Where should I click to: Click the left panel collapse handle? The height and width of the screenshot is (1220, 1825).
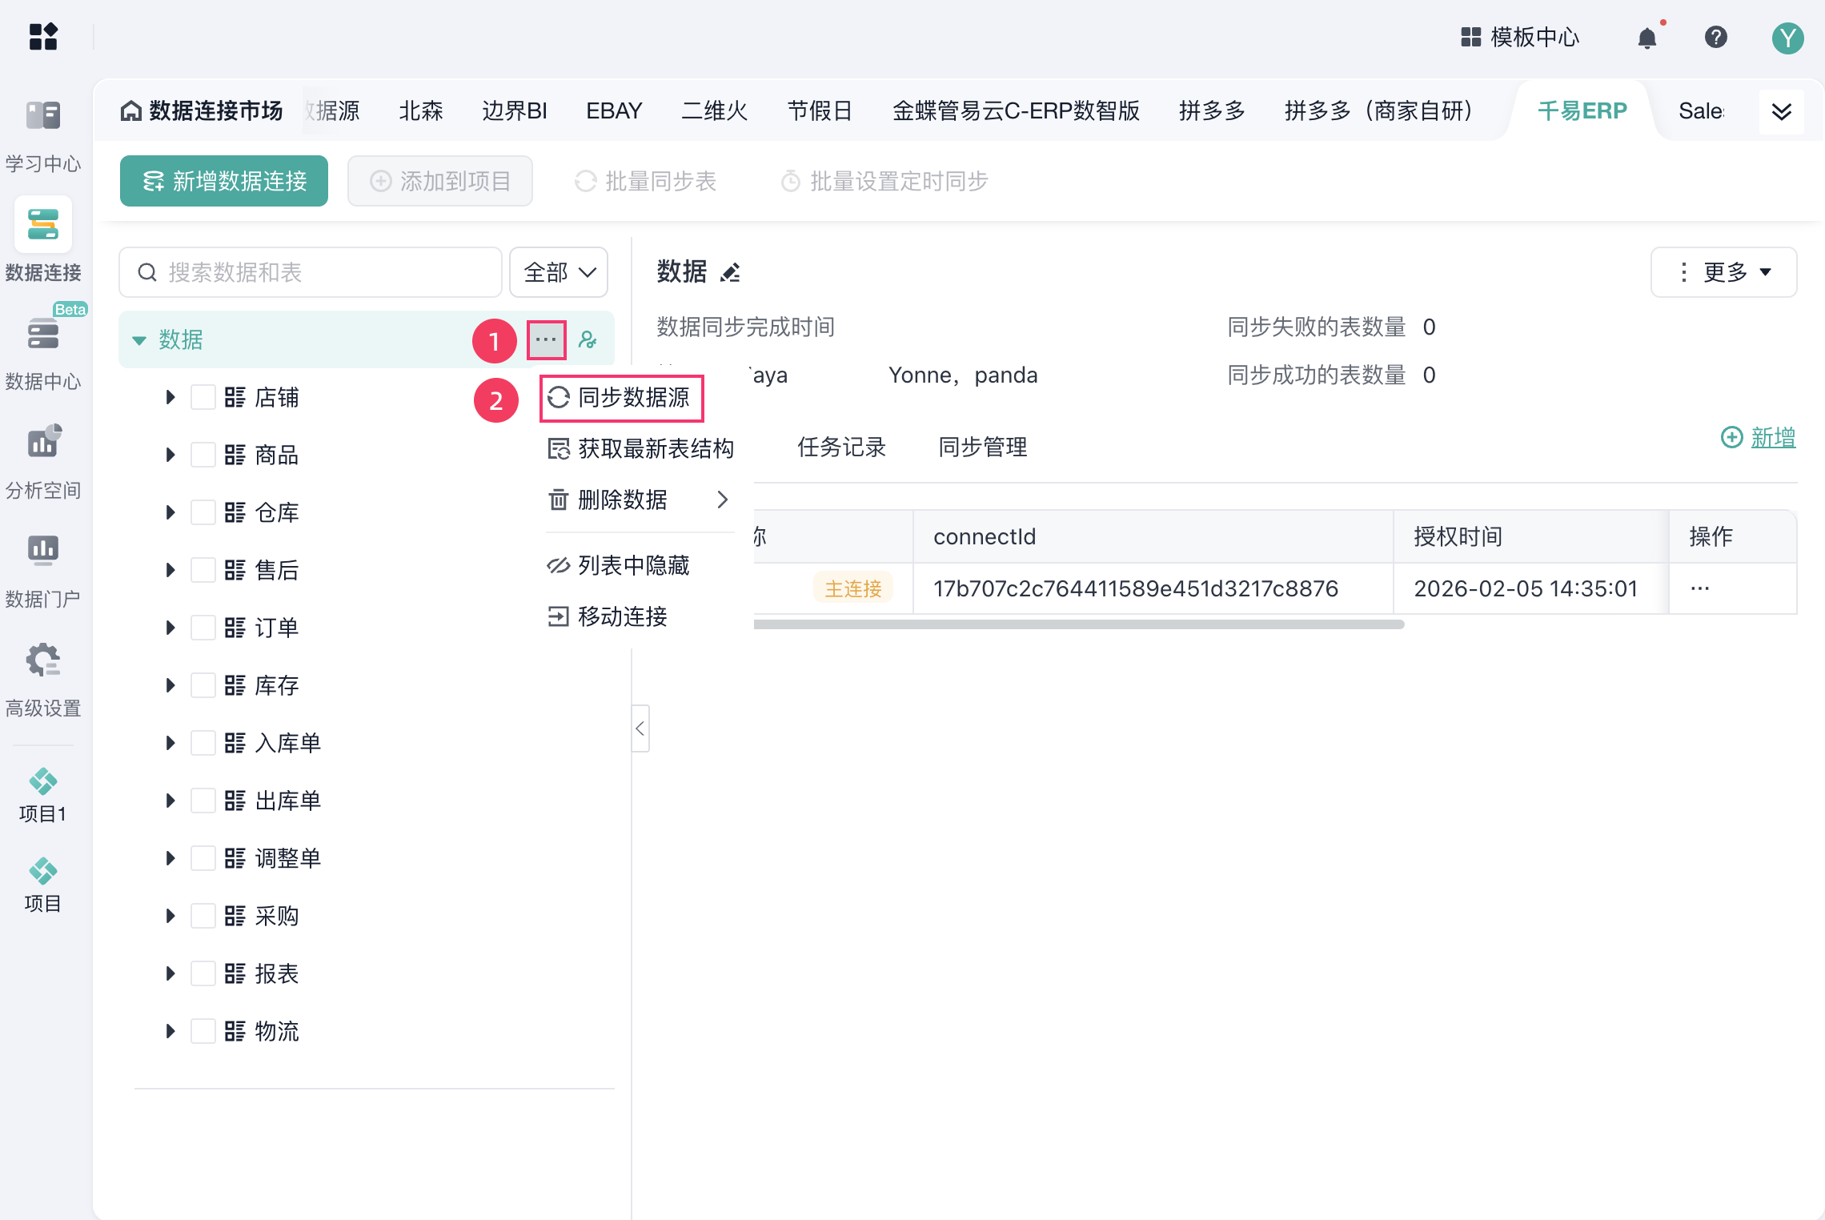pyautogui.click(x=640, y=728)
